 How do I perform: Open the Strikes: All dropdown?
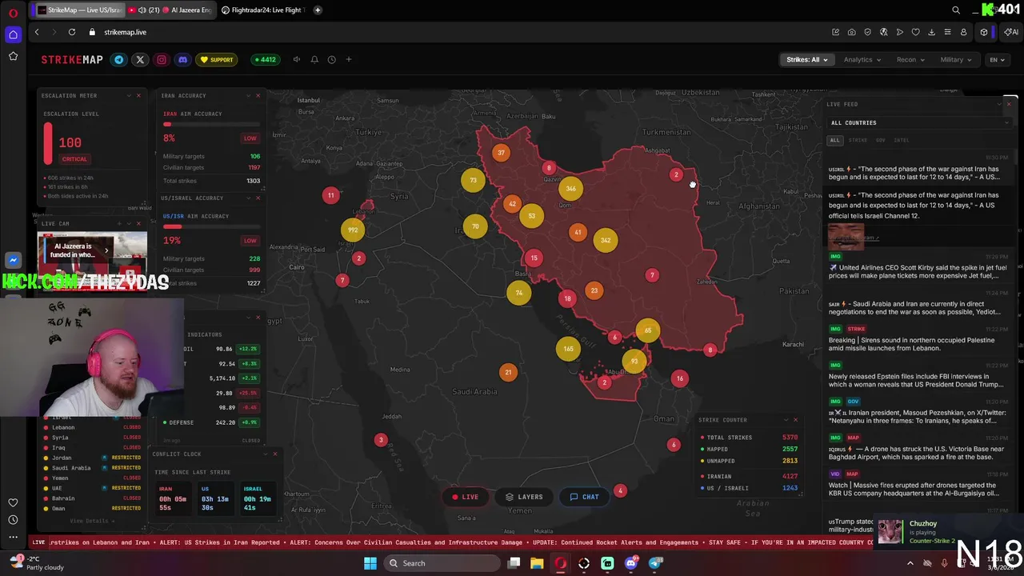click(x=806, y=59)
